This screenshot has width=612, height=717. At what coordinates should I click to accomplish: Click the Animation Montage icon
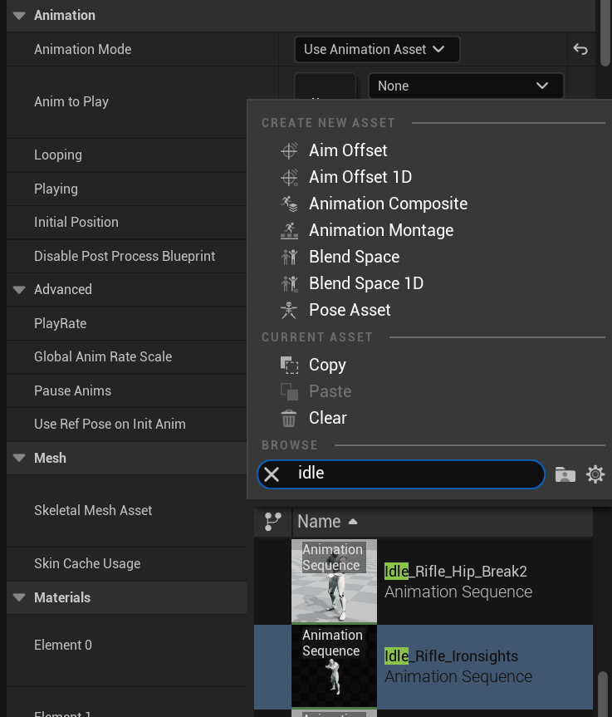(289, 230)
